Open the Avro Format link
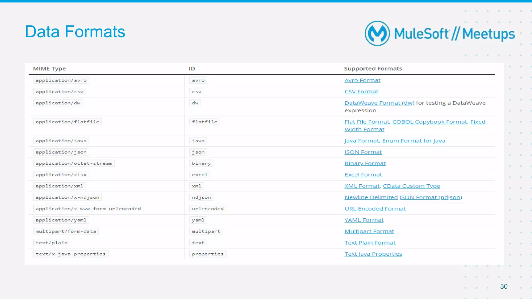532x299 pixels. (362, 80)
